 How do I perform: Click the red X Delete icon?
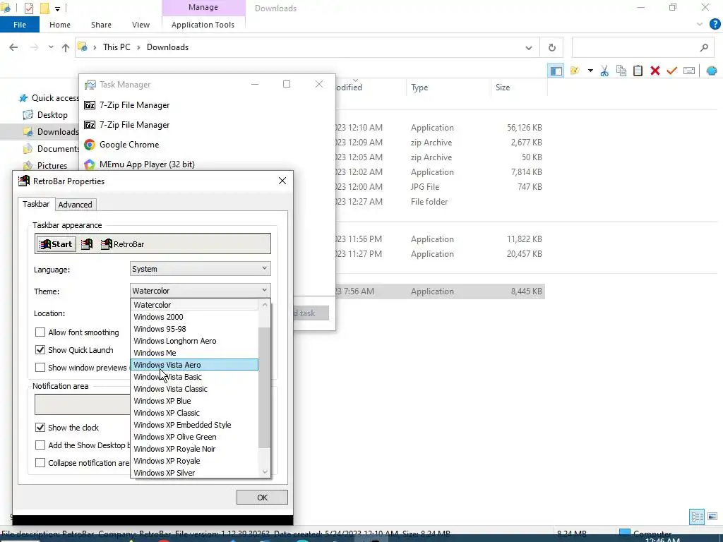pos(655,71)
